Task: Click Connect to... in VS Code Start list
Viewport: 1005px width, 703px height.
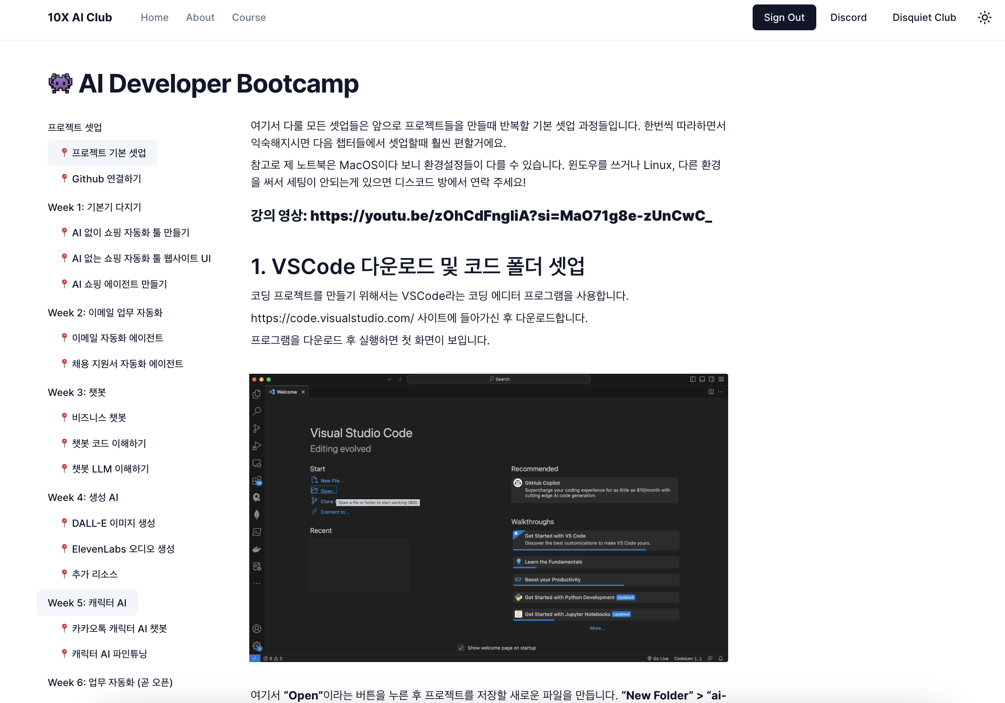Action: point(330,512)
